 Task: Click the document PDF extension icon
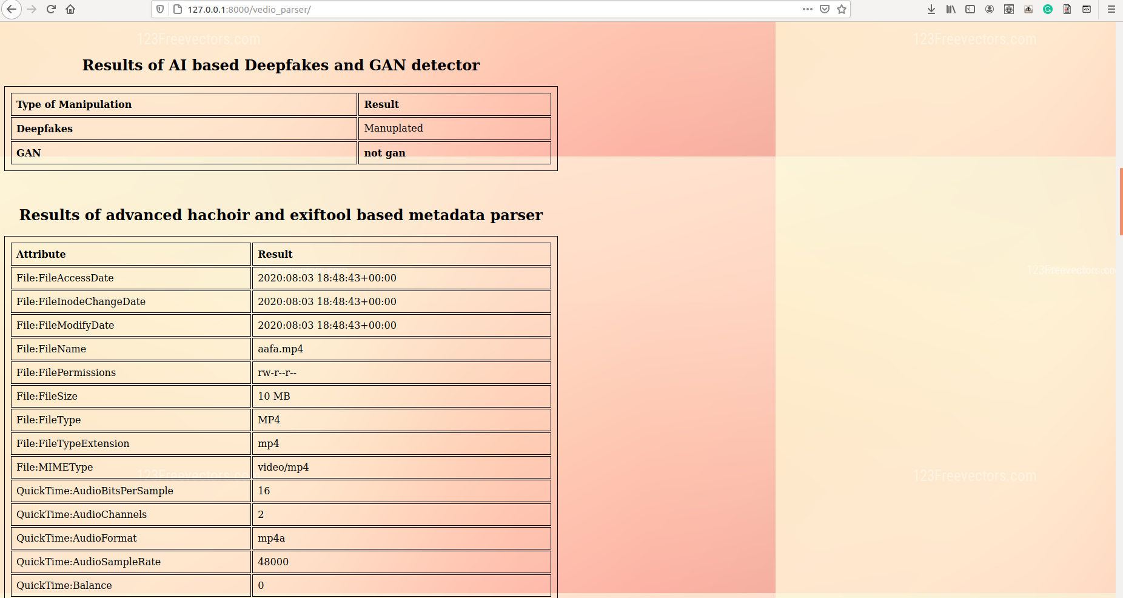click(x=1067, y=9)
